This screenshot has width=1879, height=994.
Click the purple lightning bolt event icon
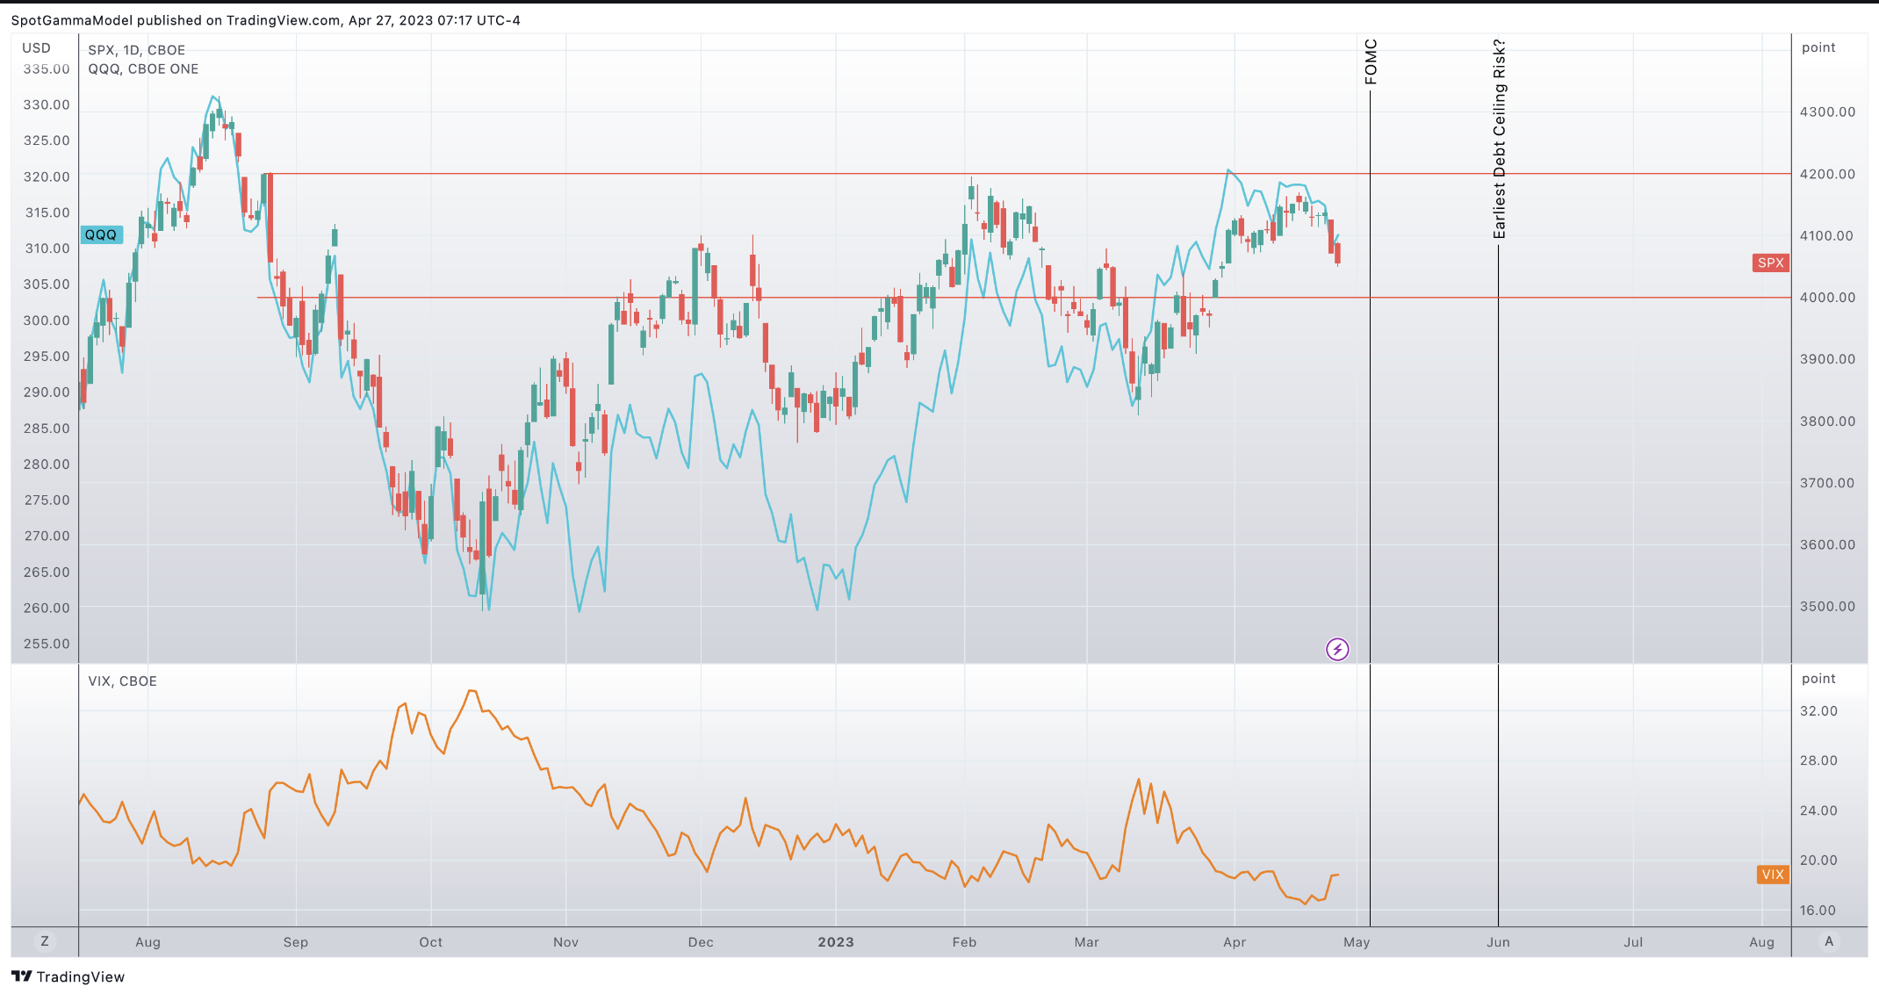point(1336,650)
